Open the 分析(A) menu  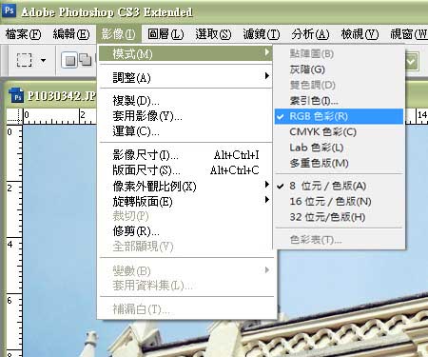point(310,34)
